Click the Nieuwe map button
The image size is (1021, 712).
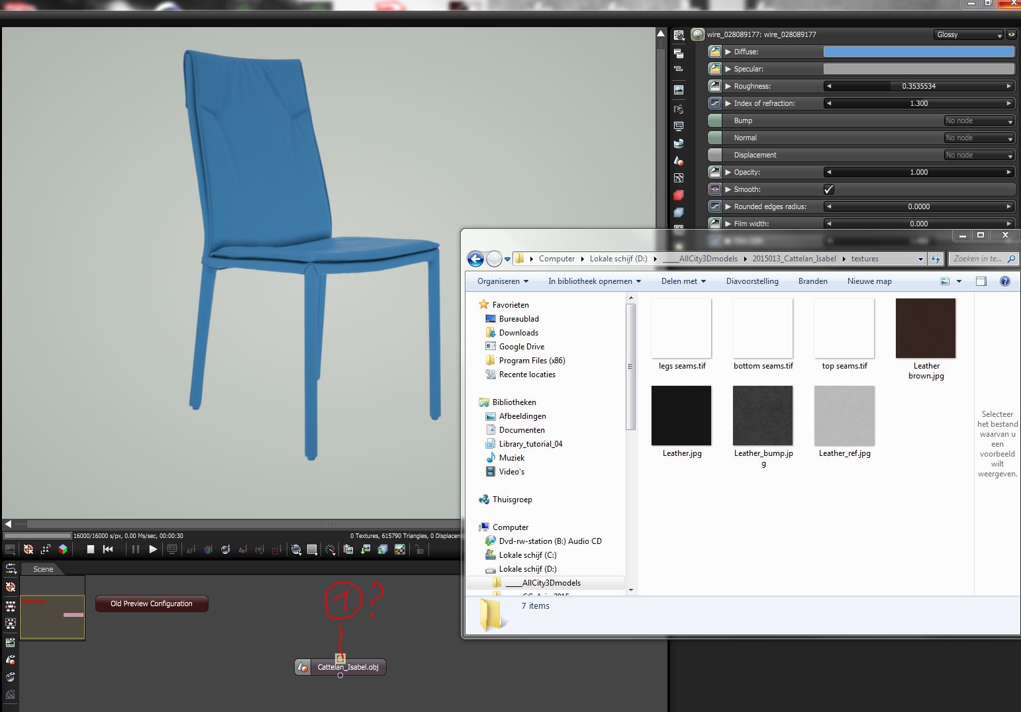869,281
